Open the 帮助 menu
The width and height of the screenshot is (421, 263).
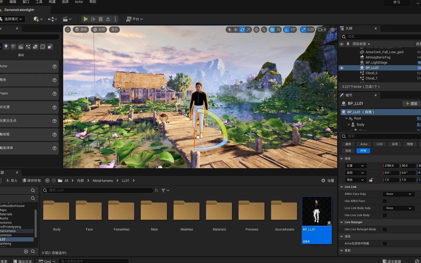(x=93, y=2)
